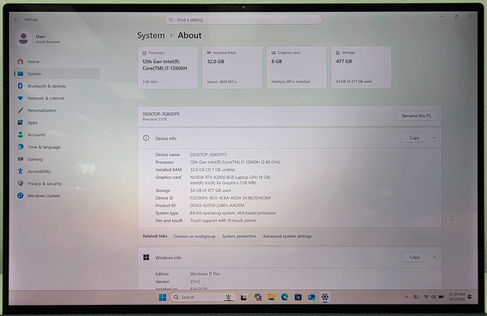Copy the Windows info details
Screen dimensions: 487x316
[415, 257]
